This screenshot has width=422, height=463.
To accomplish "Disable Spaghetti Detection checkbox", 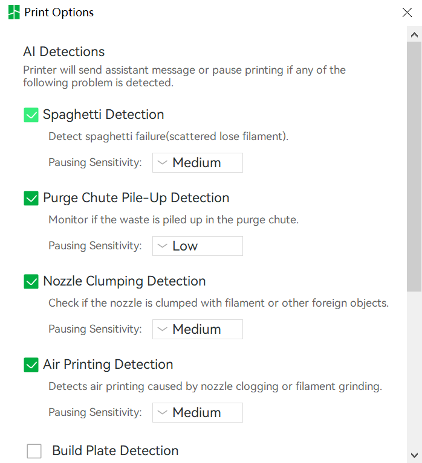I will pos(31,115).
